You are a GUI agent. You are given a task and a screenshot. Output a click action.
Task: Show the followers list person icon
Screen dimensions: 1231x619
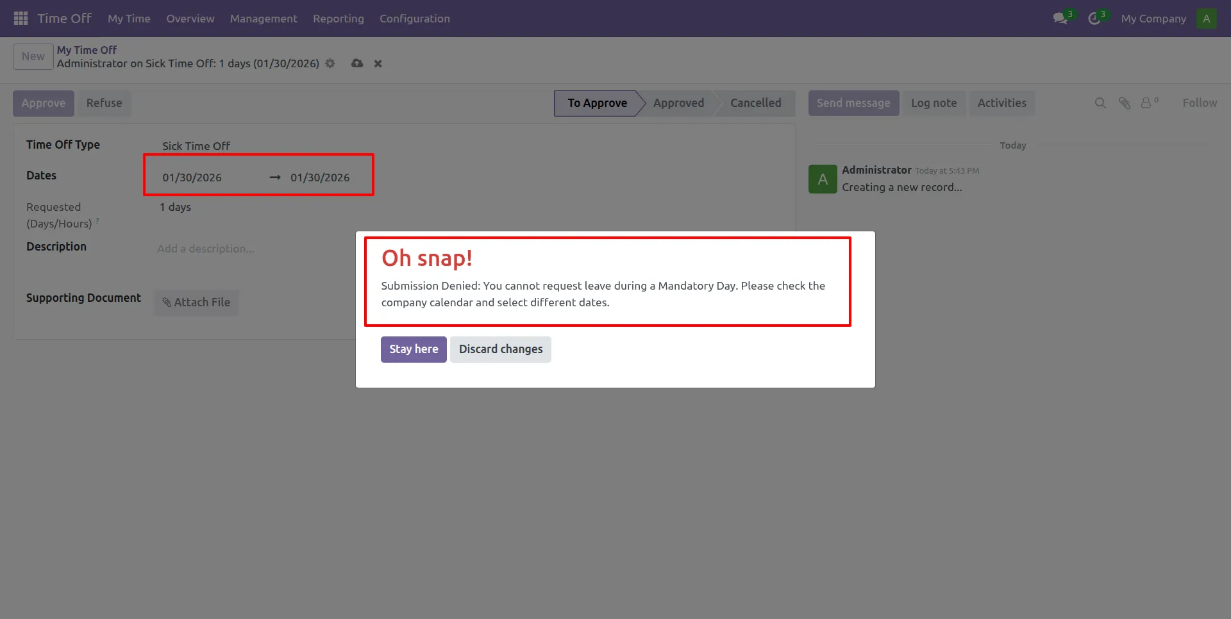[1146, 103]
